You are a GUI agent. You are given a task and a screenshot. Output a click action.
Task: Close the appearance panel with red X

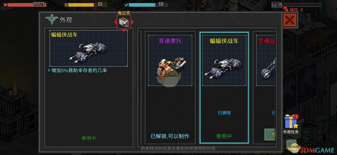click(290, 20)
